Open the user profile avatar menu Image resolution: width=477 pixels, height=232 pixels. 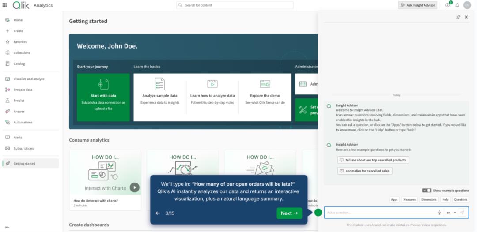coord(467,5)
